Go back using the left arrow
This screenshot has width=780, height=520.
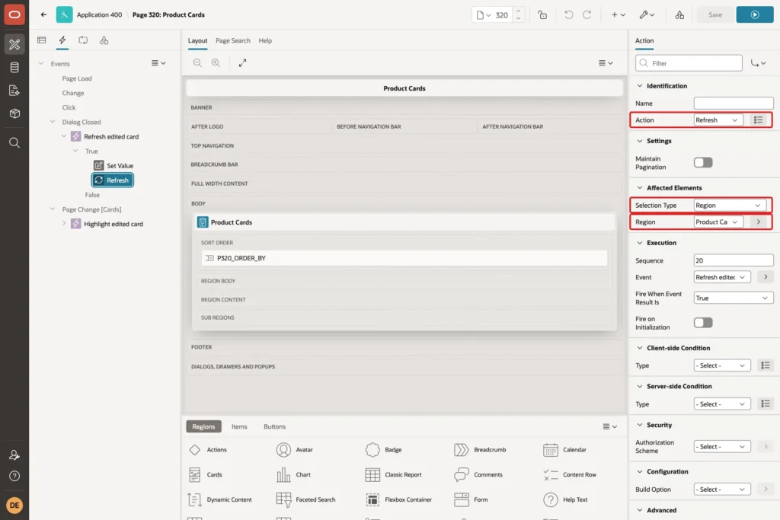pos(43,14)
